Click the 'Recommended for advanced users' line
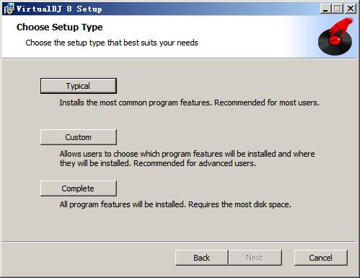Image resolution: width=360 pixels, height=278 pixels. coord(195,163)
